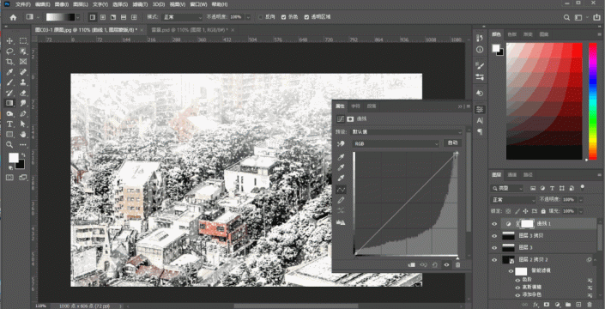Open the 预设 preset dropdown in Properties

407,131
